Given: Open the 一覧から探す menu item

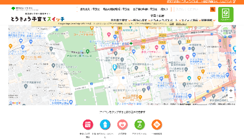Looking at the screenshot, I should 140,20.
